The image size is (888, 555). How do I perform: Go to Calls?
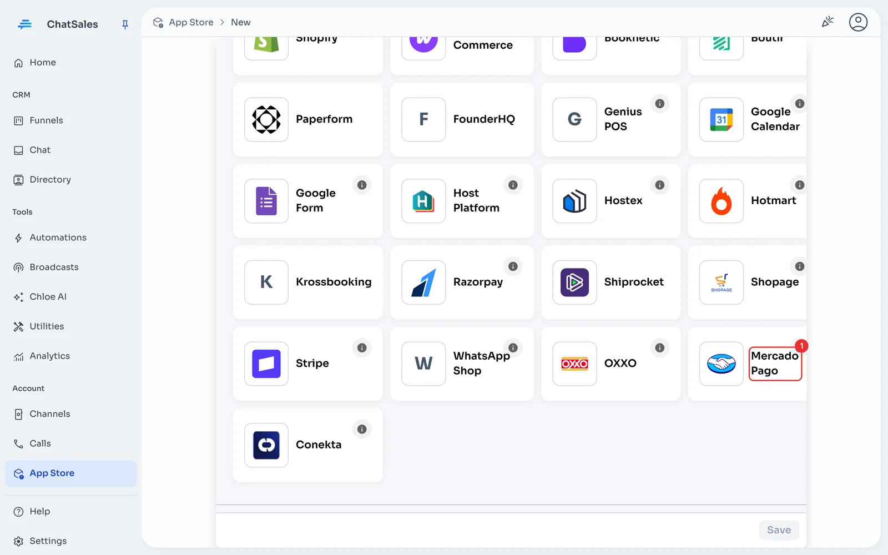coord(70,443)
